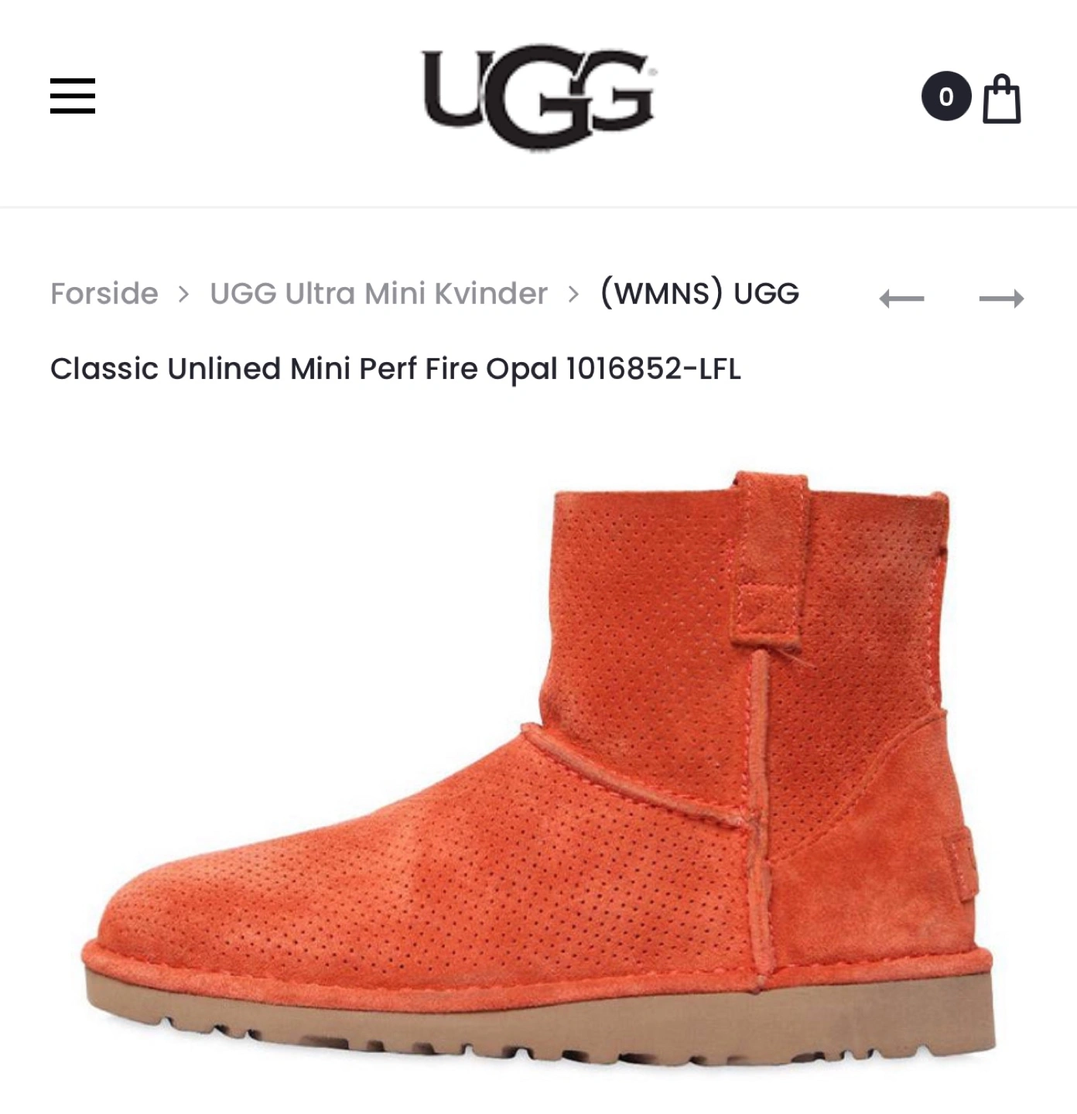This screenshot has height=1114, width=1077.
Task: Open the Forside breadcrumb link
Action: click(x=104, y=293)
